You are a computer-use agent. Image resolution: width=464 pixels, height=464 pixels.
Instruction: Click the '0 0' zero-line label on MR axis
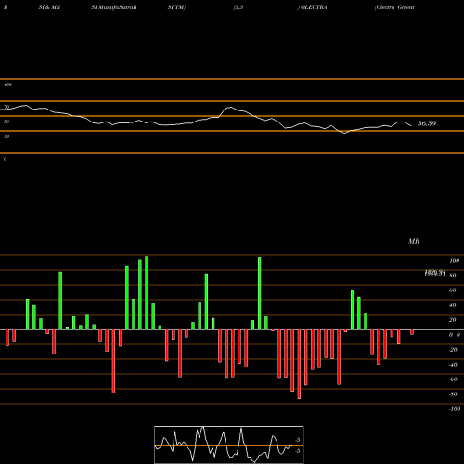pyautogui.click(x=455, y=335)
